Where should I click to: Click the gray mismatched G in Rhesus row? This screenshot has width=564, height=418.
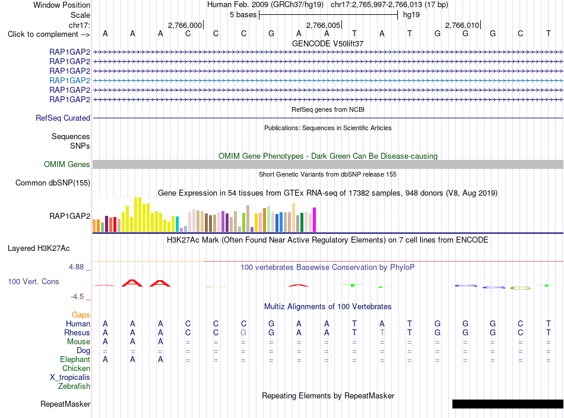[x=243, y=332]
